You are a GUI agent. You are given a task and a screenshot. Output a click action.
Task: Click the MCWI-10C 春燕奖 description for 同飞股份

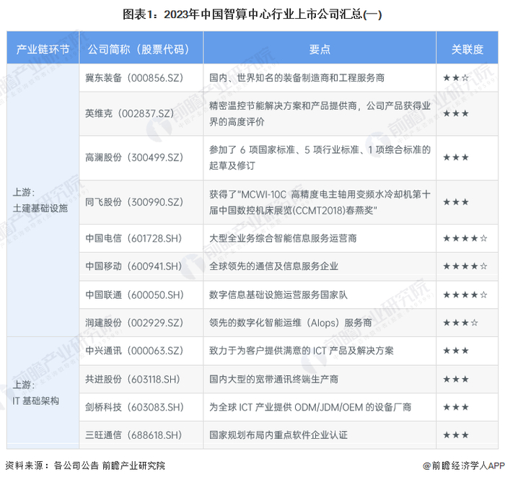coord(320,202)
